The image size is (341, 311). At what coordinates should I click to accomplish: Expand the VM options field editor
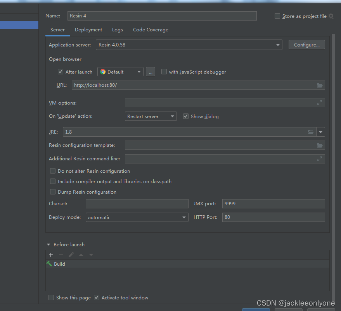(x=320, y=103)
